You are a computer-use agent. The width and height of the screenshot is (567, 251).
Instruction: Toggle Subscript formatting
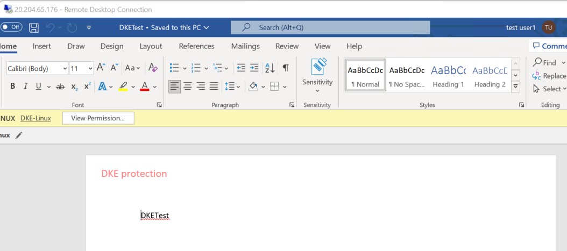pos(74,87)
